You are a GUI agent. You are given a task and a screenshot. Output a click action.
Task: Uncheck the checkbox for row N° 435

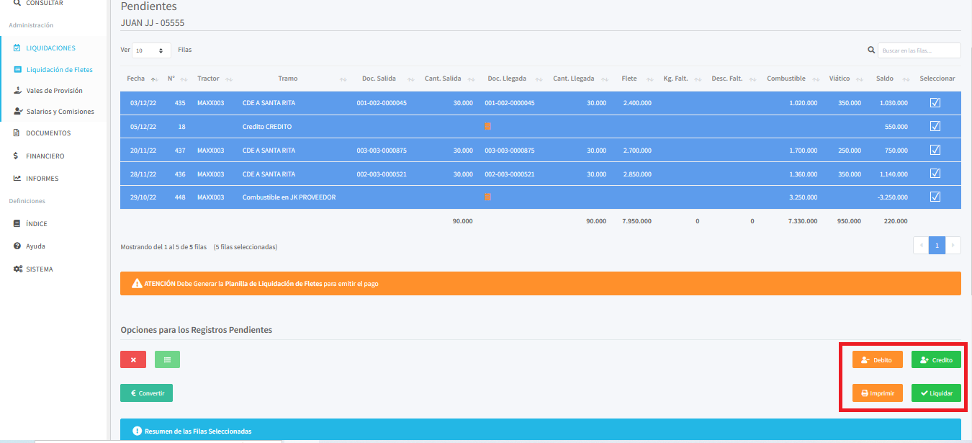coord(935,103)
